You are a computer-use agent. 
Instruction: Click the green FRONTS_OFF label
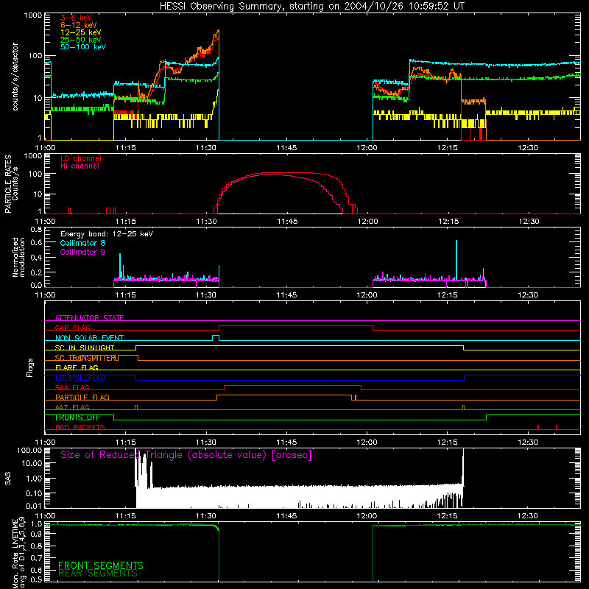(x=77, y=417)
